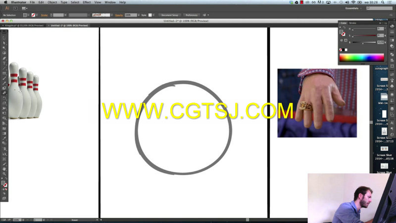The width and height of the screenshot is (396, 223).
Task: Pick a color from the spectrum bar
Action: tap(362, 57)
